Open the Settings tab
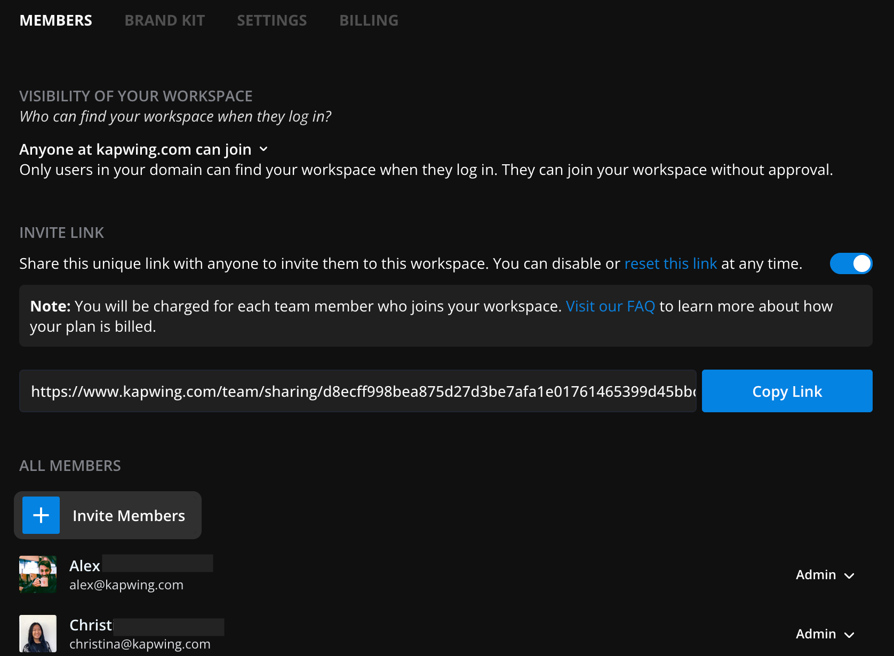Viewport: 894px width, 656px height. click(x=272, y=20)
